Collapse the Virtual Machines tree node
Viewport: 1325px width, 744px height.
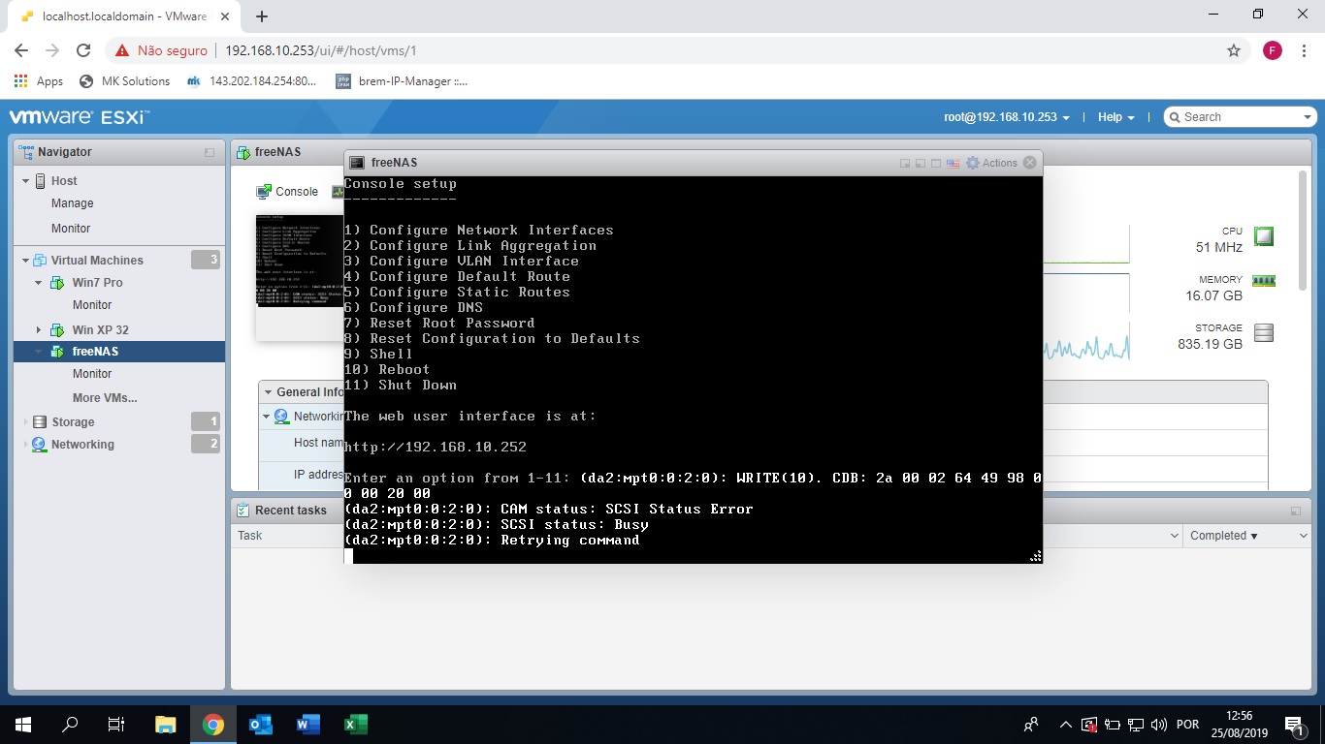pyautogui.click(x=26, y=261)
